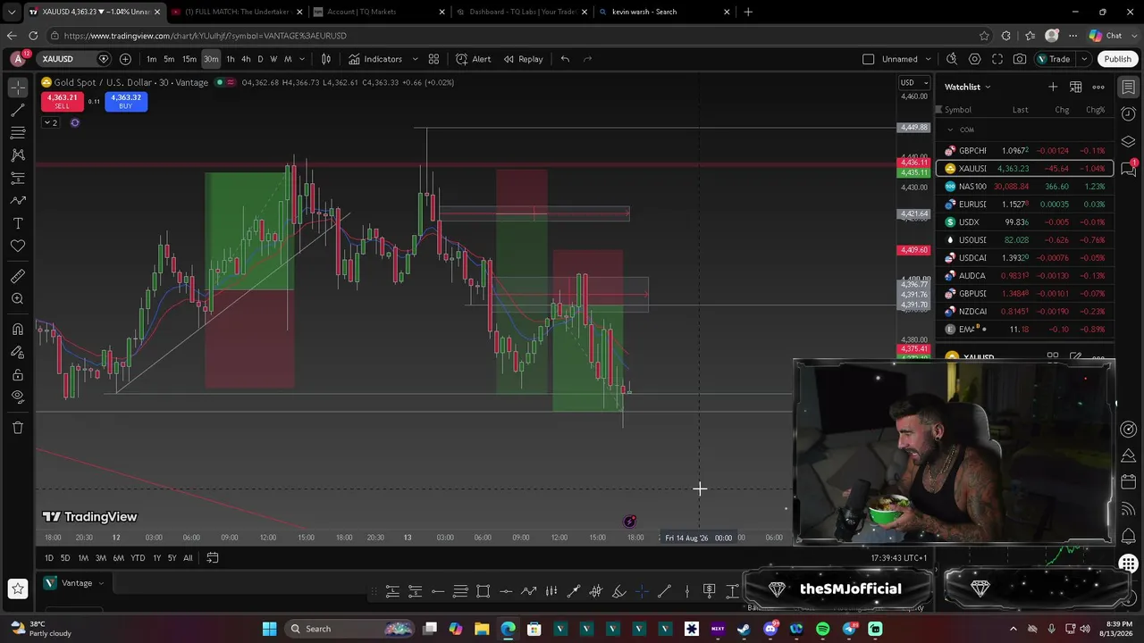Viewport: 1144px width, 643px height.
Task: Open quick search in top toolbar
Action: (x=952, y=59)
